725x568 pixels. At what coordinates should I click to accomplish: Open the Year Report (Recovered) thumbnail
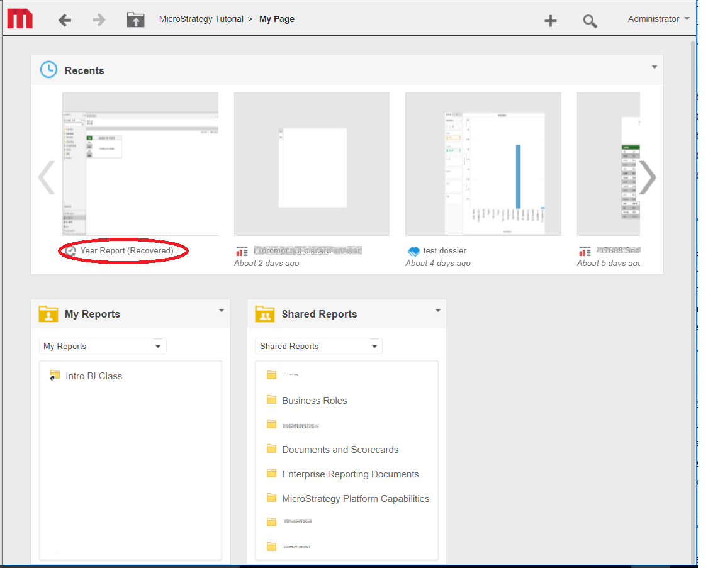coord(140,164)
